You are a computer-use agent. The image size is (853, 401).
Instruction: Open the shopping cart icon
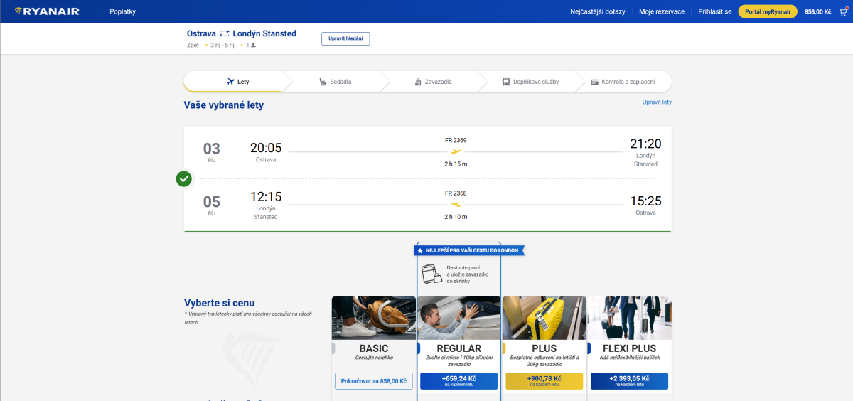(844, 11)
